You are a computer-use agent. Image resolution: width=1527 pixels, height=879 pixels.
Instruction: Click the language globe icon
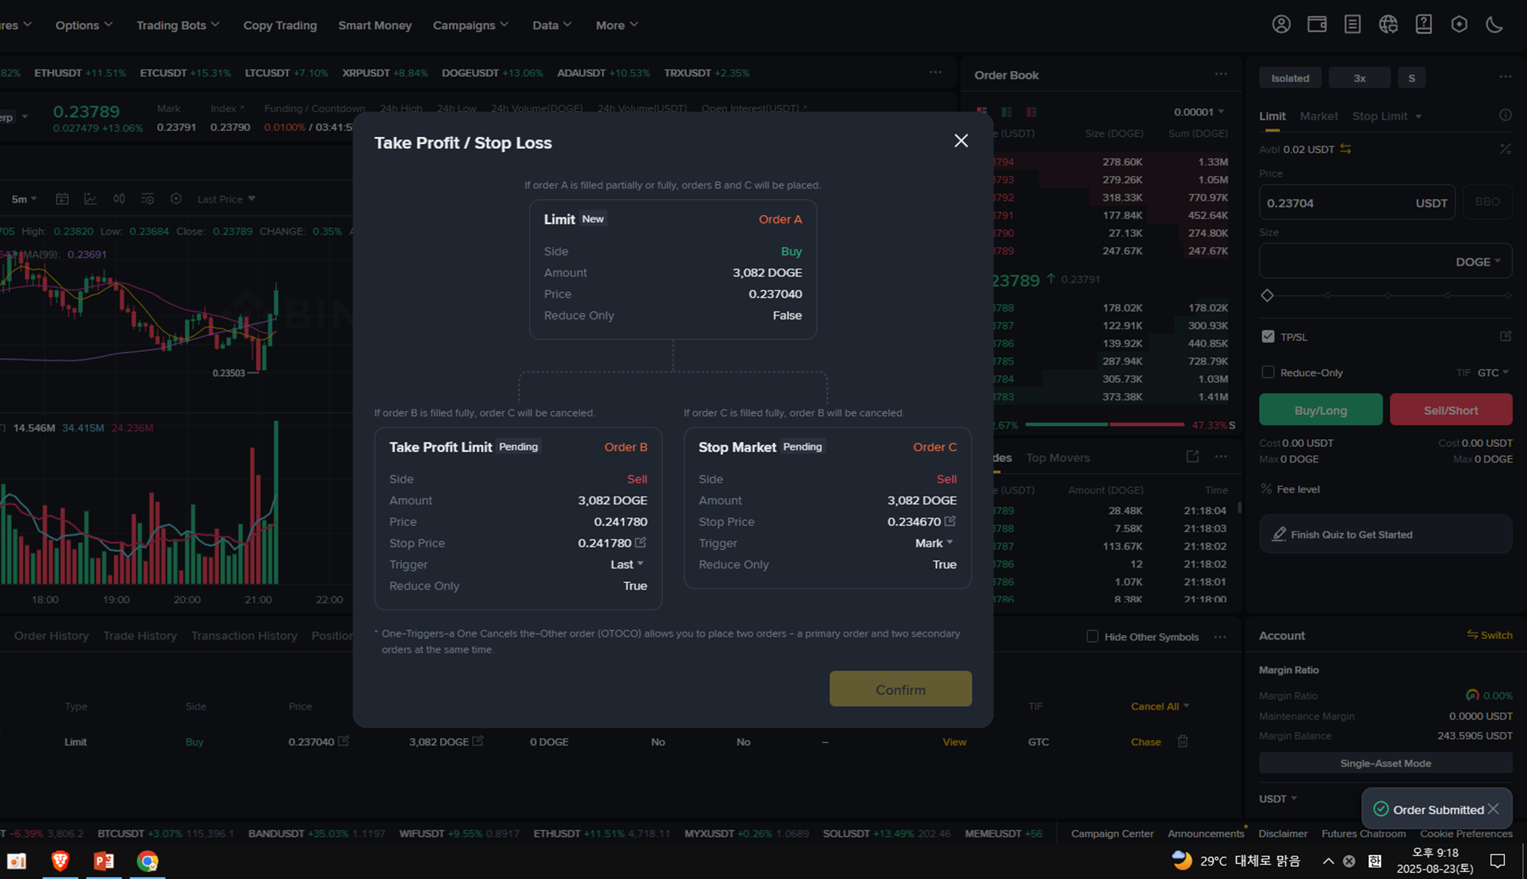(1388, 25)
